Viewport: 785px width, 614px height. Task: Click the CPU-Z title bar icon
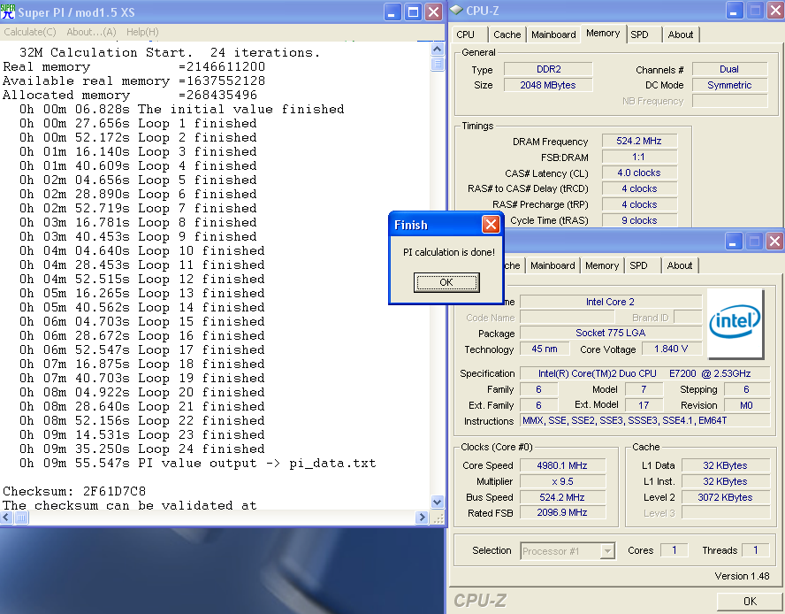456,11
